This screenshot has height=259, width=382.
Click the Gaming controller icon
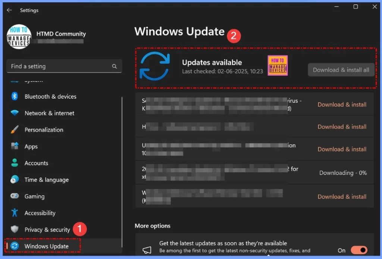click(x=15, y=196)
